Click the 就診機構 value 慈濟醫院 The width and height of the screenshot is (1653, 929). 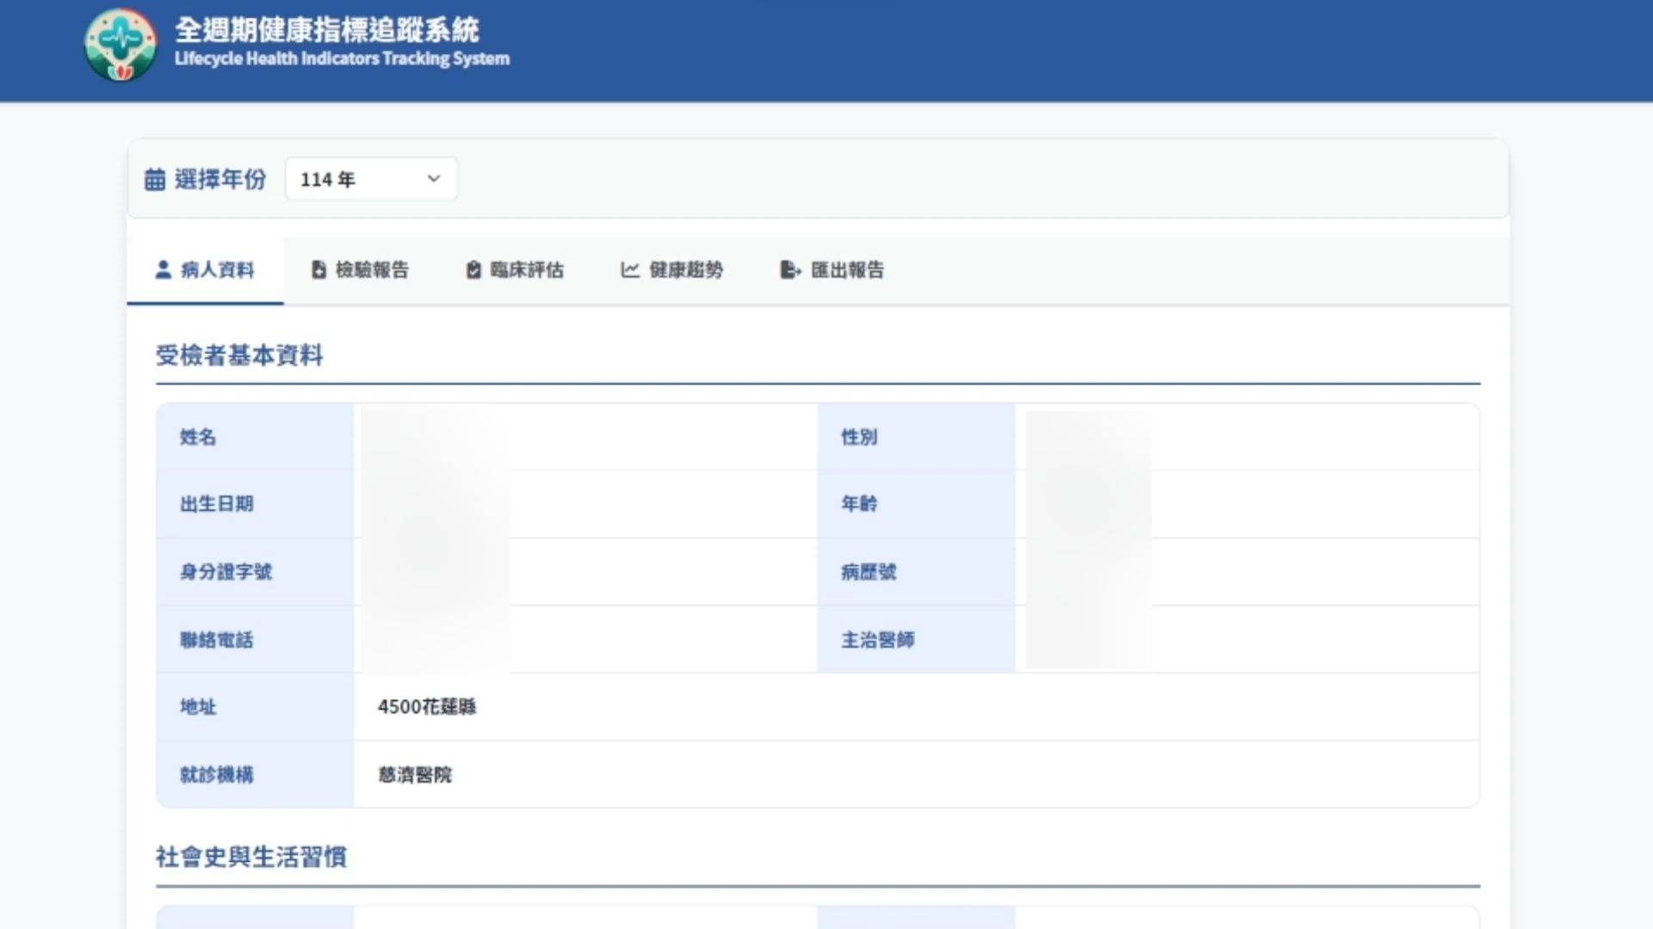coord(415,774)
